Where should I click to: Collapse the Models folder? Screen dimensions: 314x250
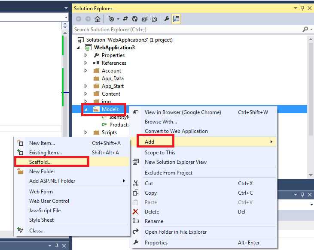click(x=86, y=109)
